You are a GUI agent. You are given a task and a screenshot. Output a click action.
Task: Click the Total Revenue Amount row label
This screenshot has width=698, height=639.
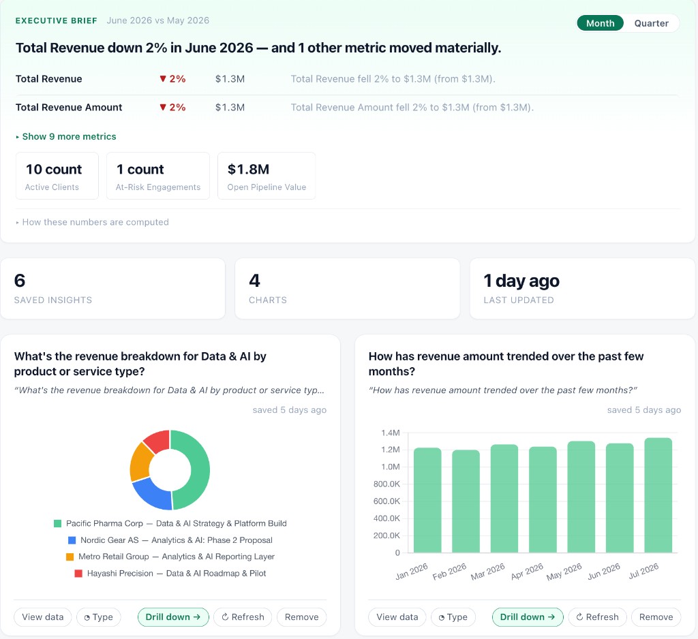coord(69,107)
